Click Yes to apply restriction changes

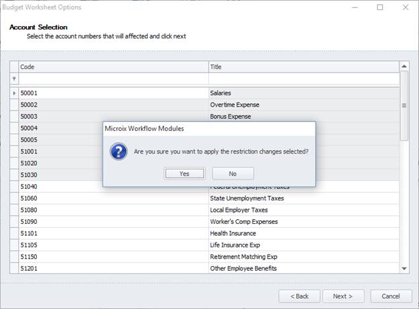(184, 174)
